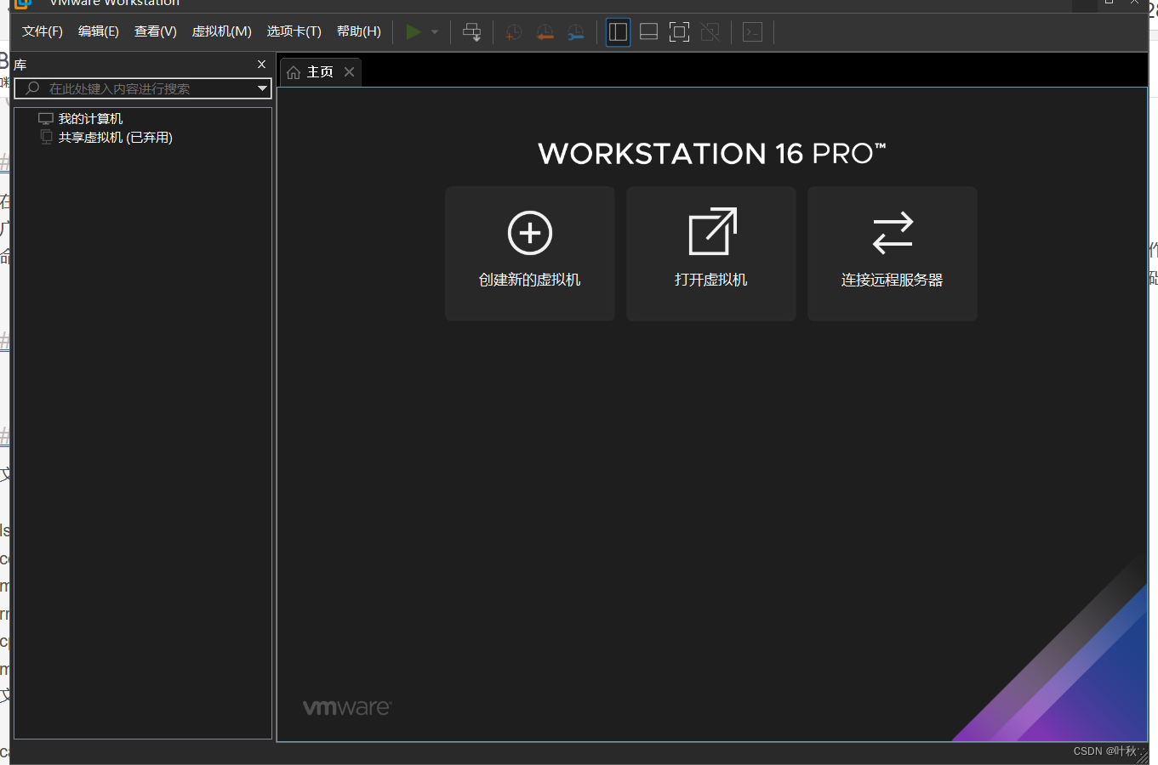Click the full screen mode icon
1158x765 pixels.
pyautogui.click(x=679, y=32)
